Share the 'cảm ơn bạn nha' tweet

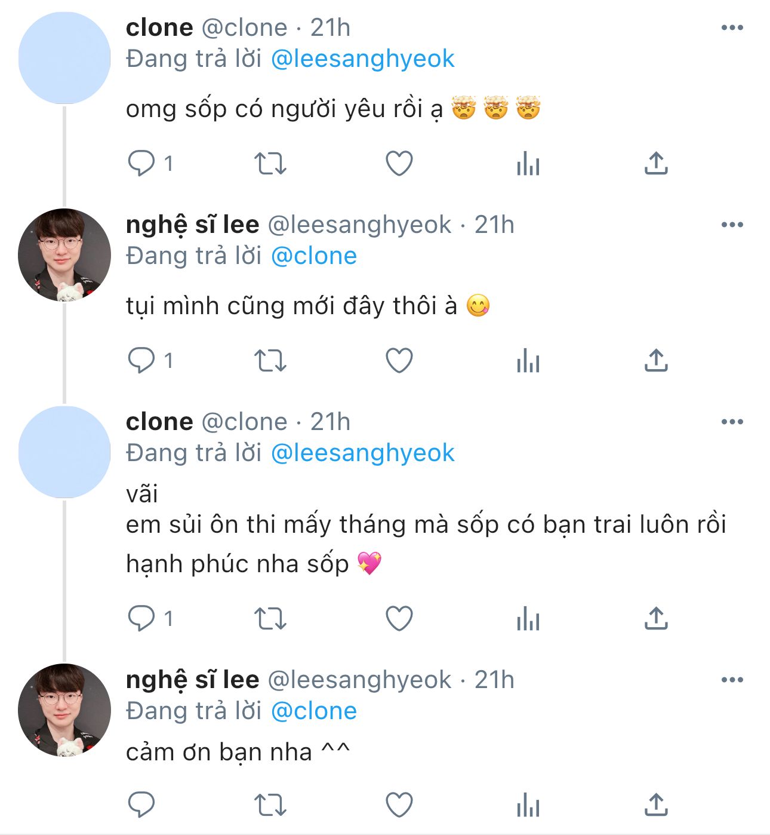(x=656, y=805)
